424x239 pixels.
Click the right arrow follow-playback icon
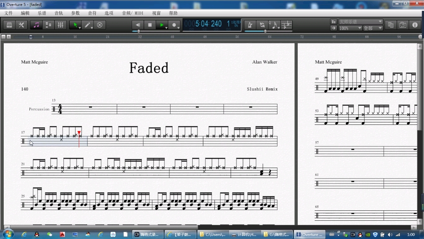coord(333,28)
